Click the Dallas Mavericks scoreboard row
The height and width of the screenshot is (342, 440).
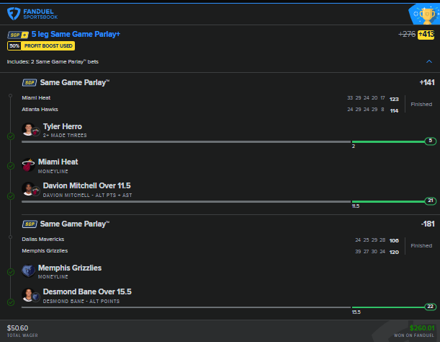tap(210, 240)
